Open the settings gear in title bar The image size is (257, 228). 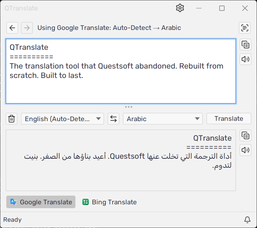point(180,8)
